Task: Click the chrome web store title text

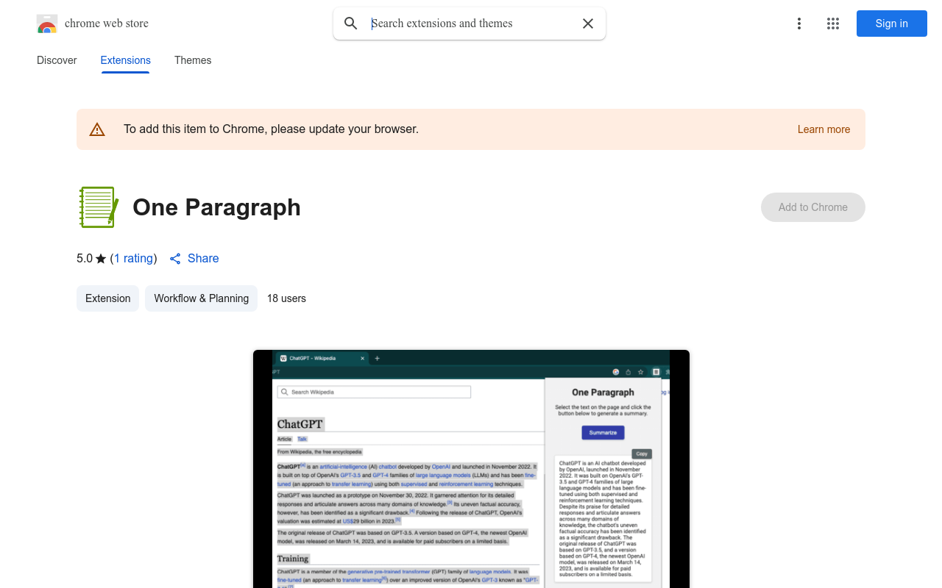Action: coord(107,24)
